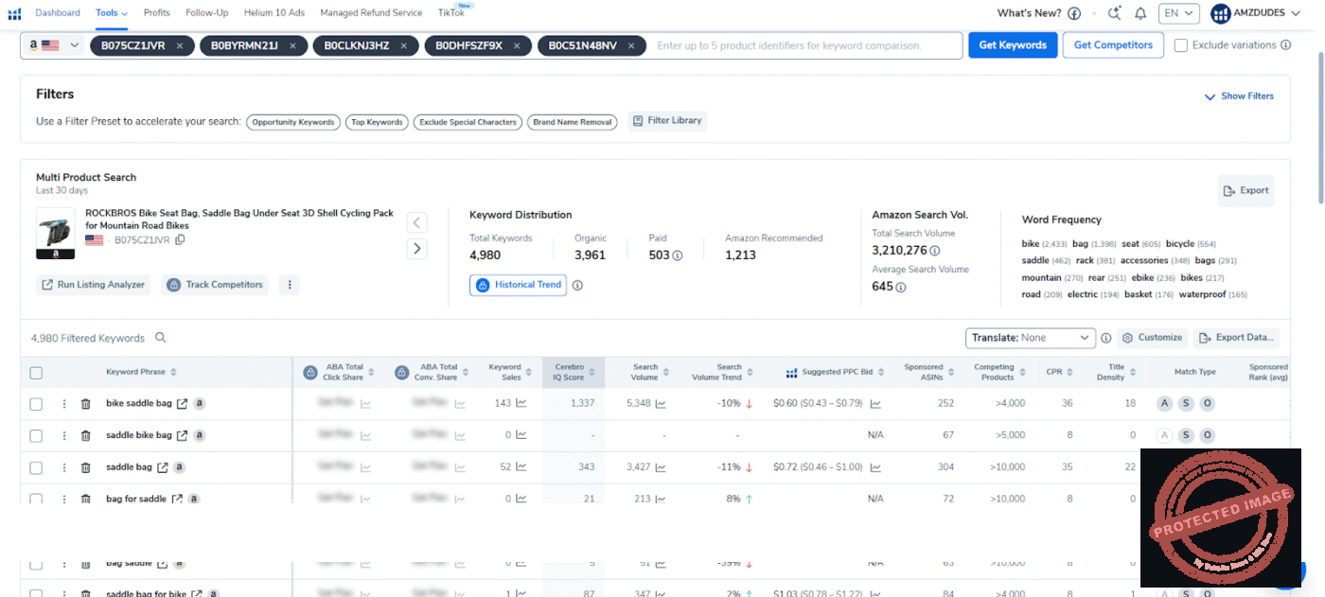The image size is (1325, 597).
Task: Remove ASIN B075CZ1JVR chip
Action: [x=180, y=45]
